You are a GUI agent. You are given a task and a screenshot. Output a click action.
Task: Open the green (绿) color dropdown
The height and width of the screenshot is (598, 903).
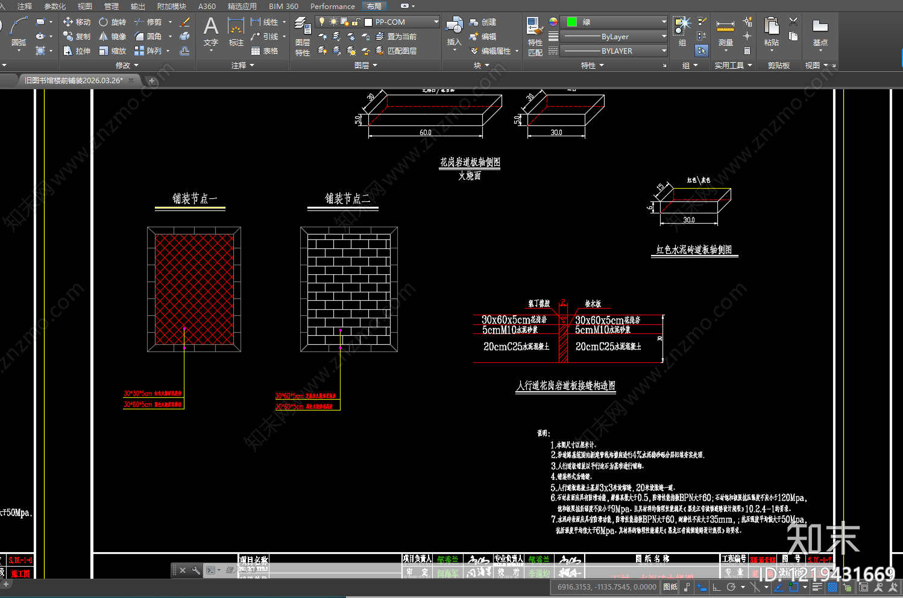[614, 22]
